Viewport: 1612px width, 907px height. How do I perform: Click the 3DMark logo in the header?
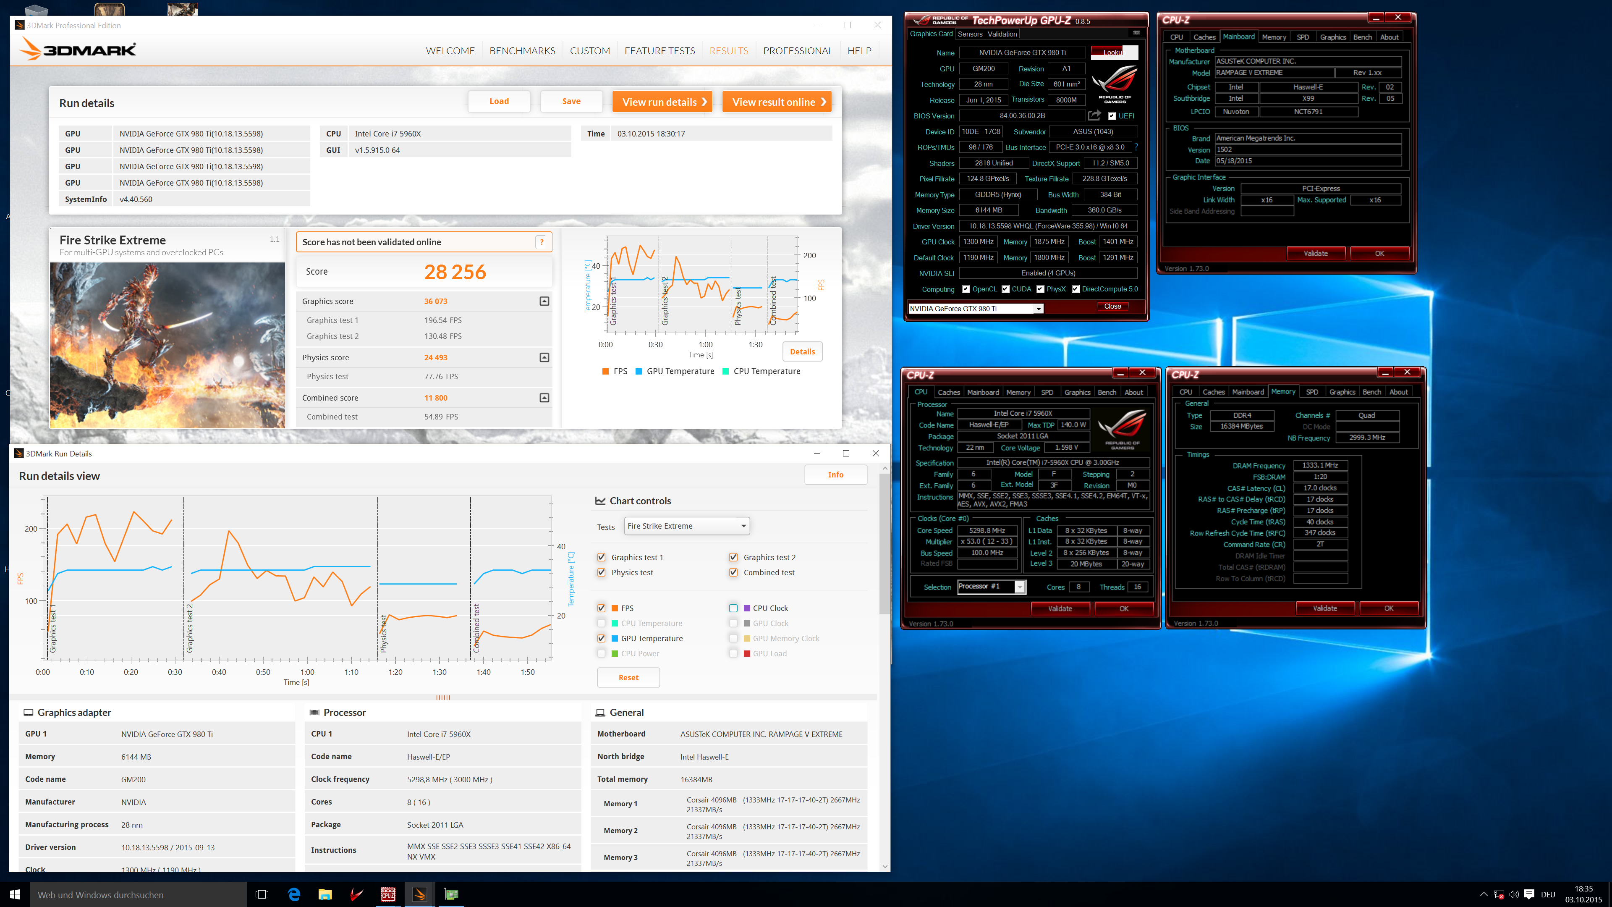(x=78, y=49)
